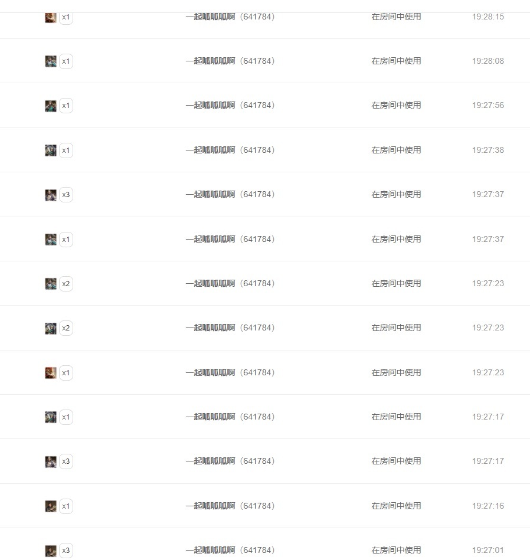This screenshot has width=530, height=560.
Task: Click the item icon of the x3 row at 19:27:17
Action: click(51, 461)
